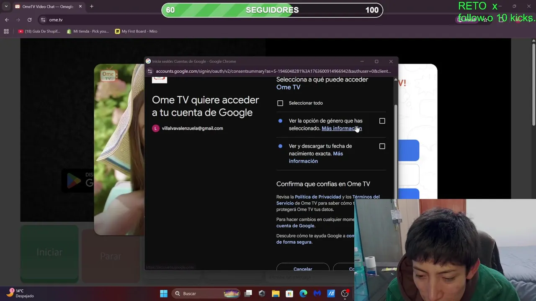Open the tab search dropdown arrow
This screenshot has height=301, width=536.
(x=6, y=6)
